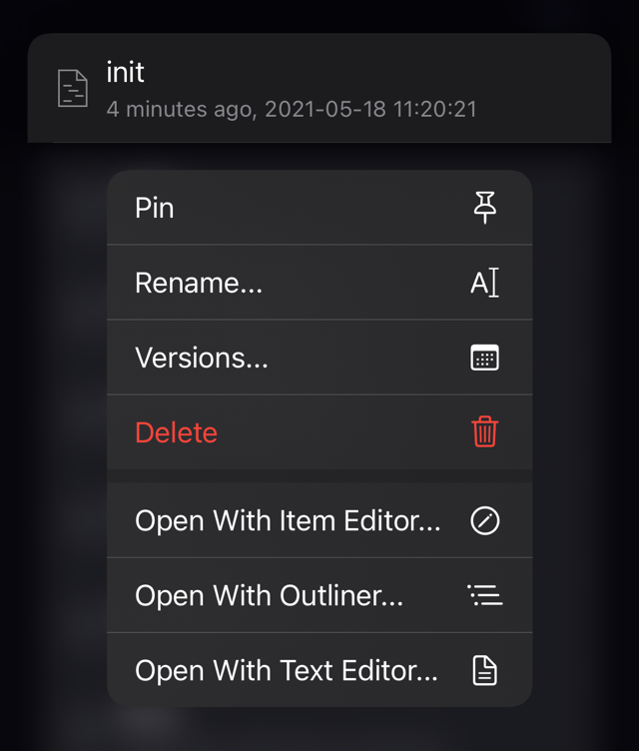Select the Rename... menu entry
Image resolution: width=639 pixels, height=751 pixels.
(x=319, y=283)
